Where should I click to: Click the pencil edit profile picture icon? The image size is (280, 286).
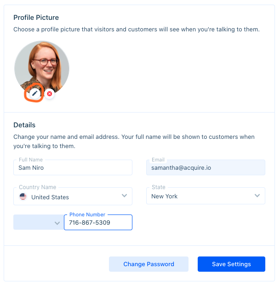pyautogui.click(x=34, y=94)
